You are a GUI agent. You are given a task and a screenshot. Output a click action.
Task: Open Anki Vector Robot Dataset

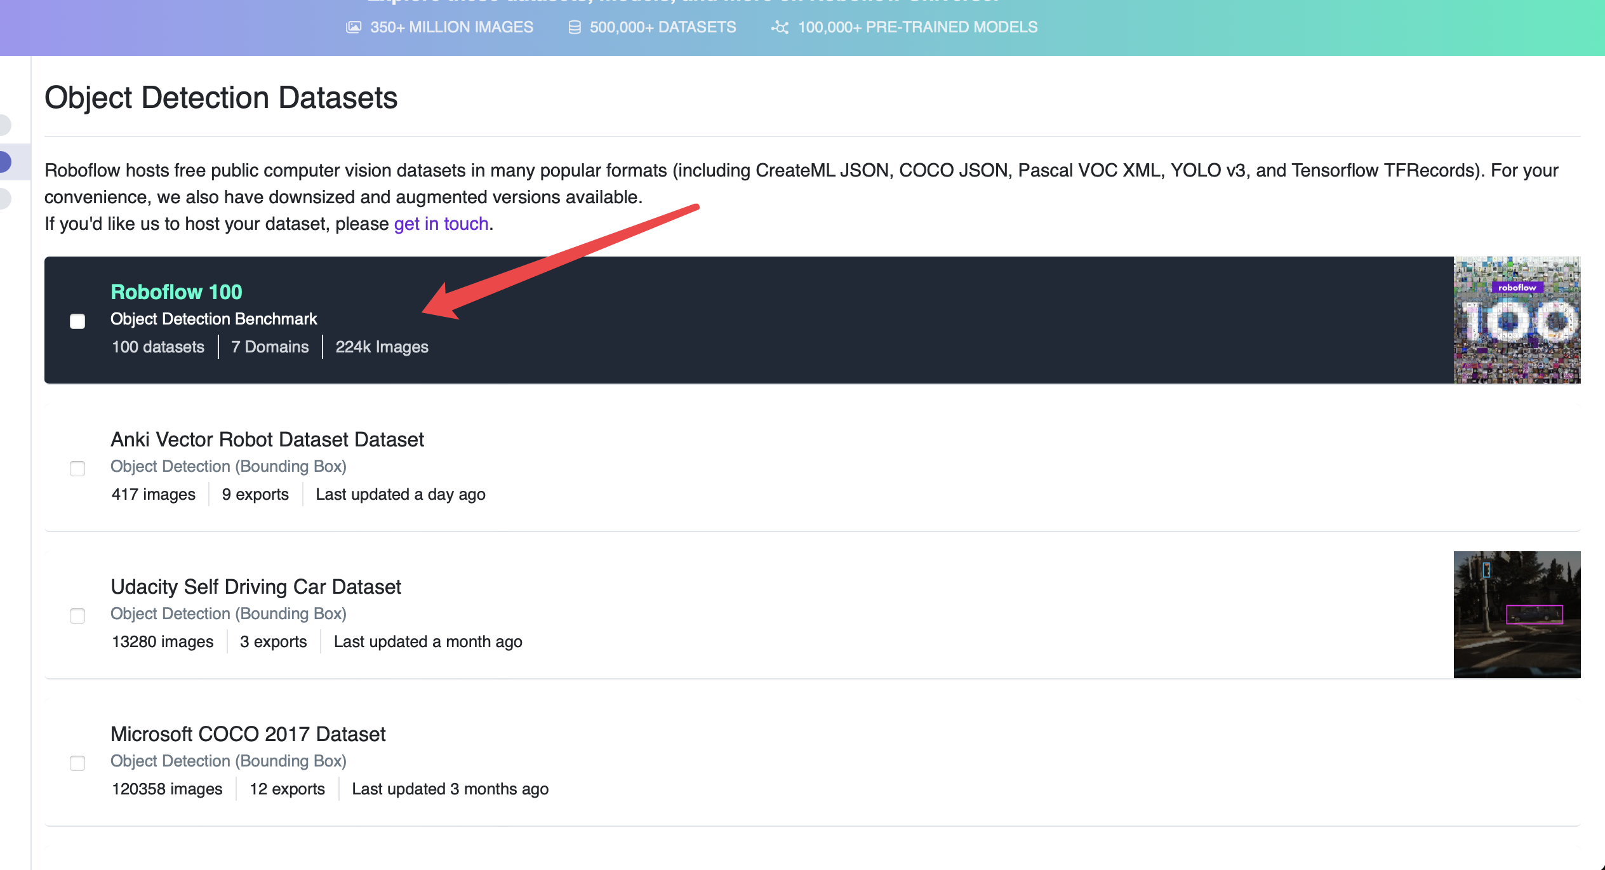[x=267, y=439]
